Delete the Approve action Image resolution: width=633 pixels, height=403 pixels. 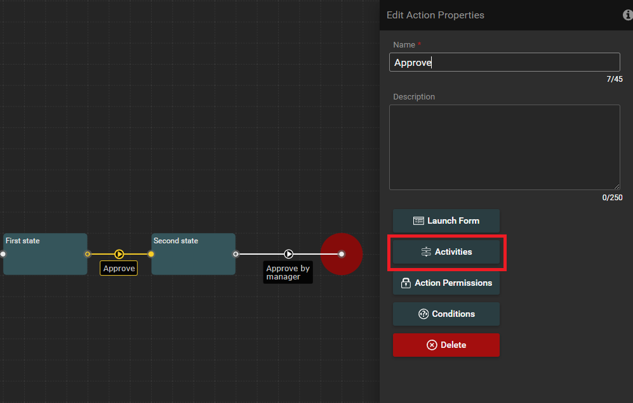446,345
